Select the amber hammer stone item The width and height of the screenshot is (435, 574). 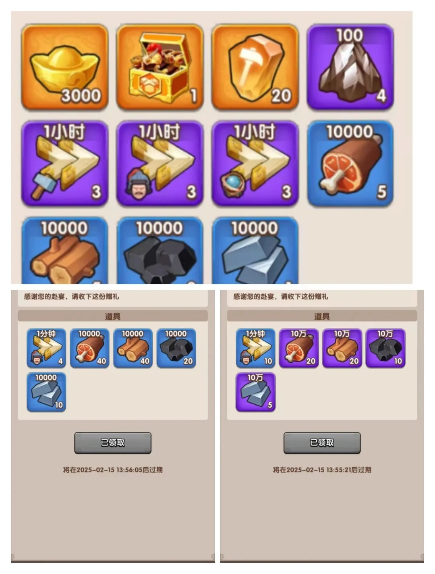coord(255,67)
